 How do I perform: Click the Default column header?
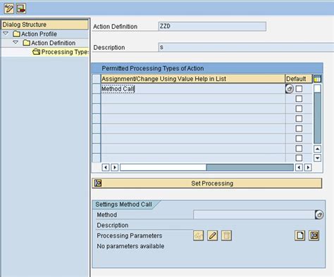299,79
